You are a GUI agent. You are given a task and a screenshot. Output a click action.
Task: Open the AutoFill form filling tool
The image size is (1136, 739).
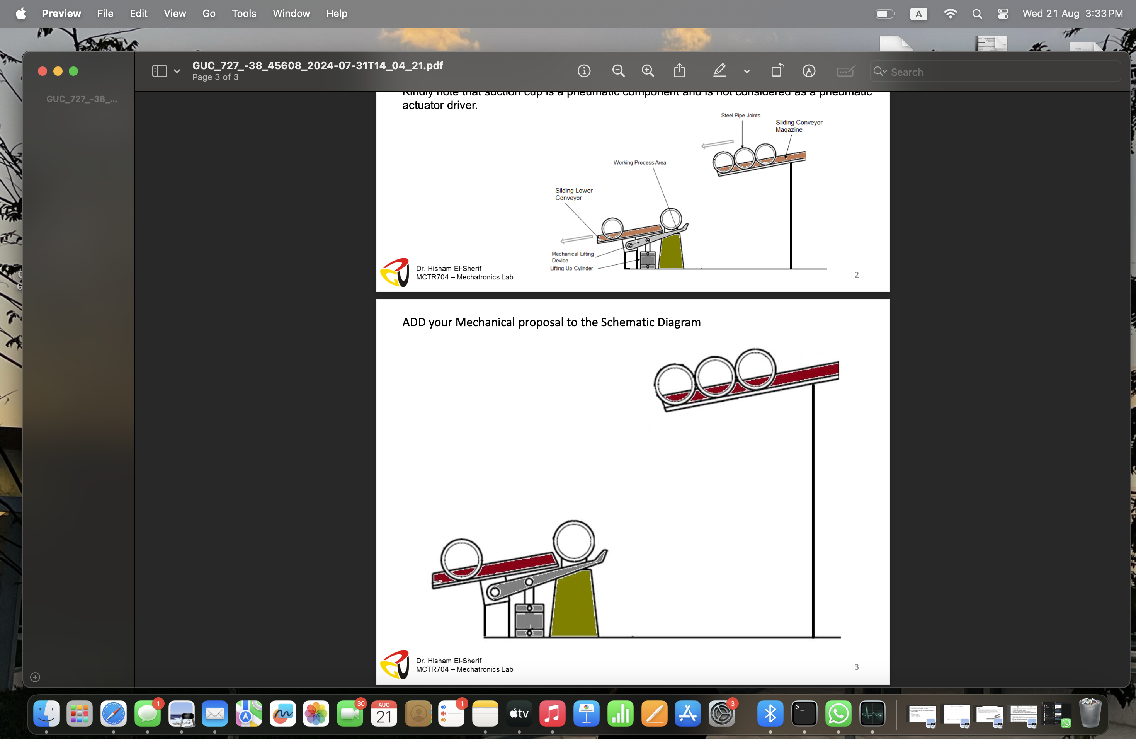point(846,71)
